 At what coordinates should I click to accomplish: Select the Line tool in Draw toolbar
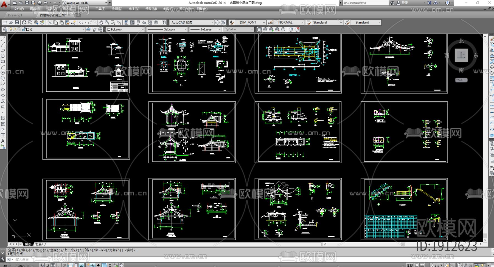[3, 39]
